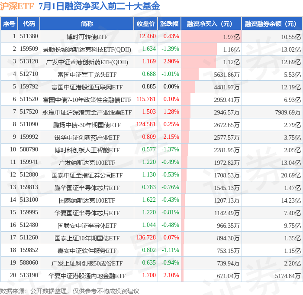
Task: Select code 511380
Action: tap(29, 36)
